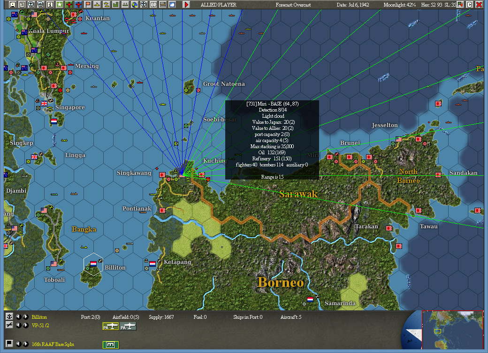Click the flag icon in the top toolbar
The width and height of the screenshot is (488, 353).
[87, 5]
